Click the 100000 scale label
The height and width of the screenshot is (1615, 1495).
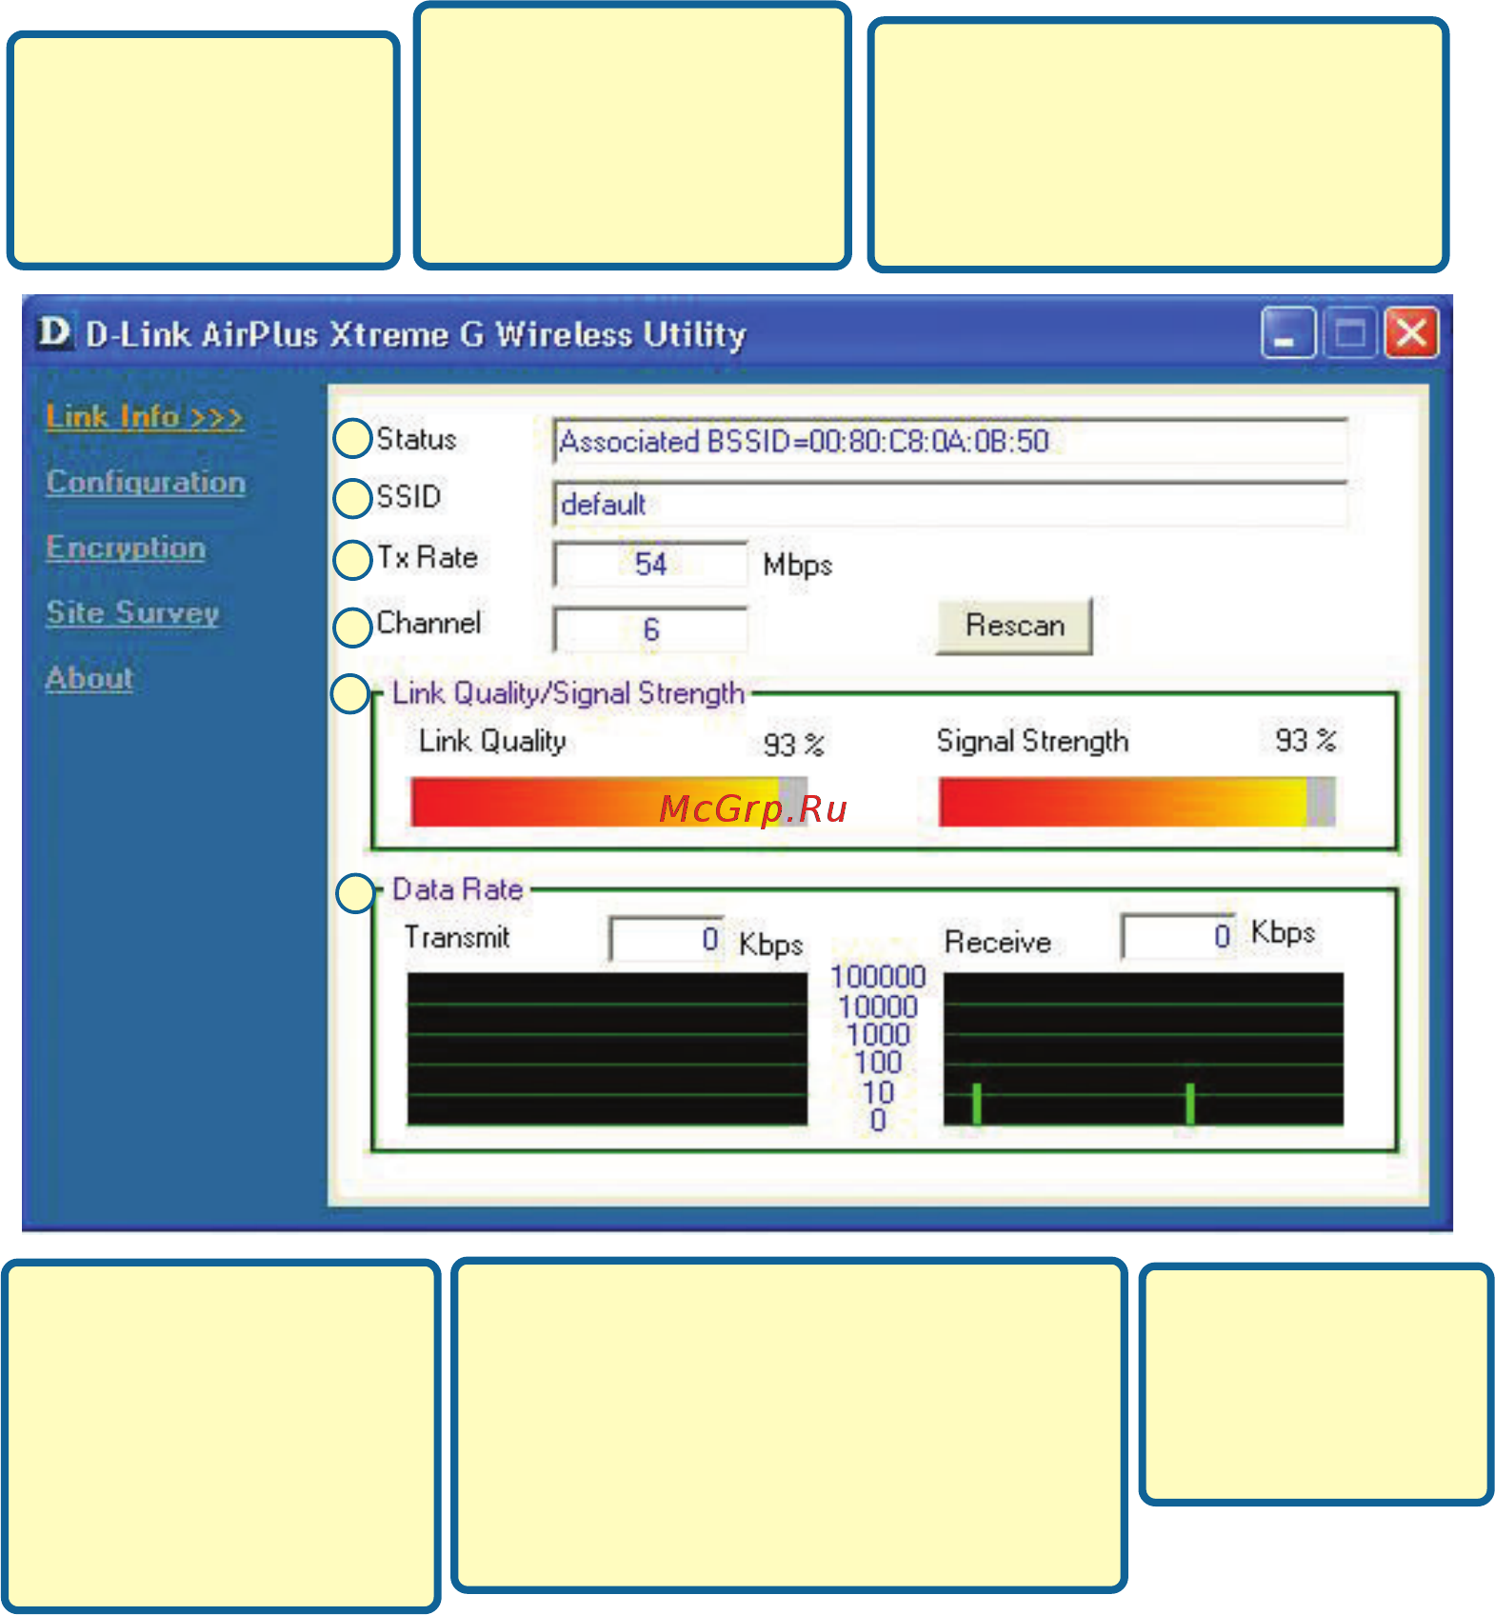coord(878,977)
